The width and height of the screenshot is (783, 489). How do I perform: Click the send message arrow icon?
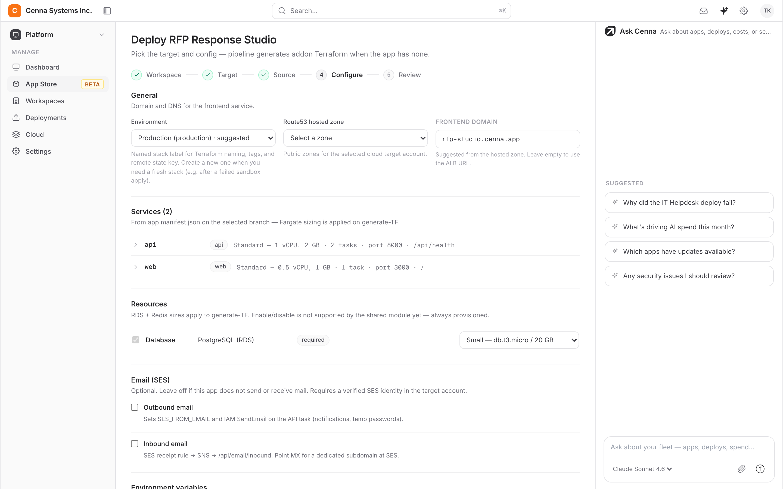(x=760, y=469)
